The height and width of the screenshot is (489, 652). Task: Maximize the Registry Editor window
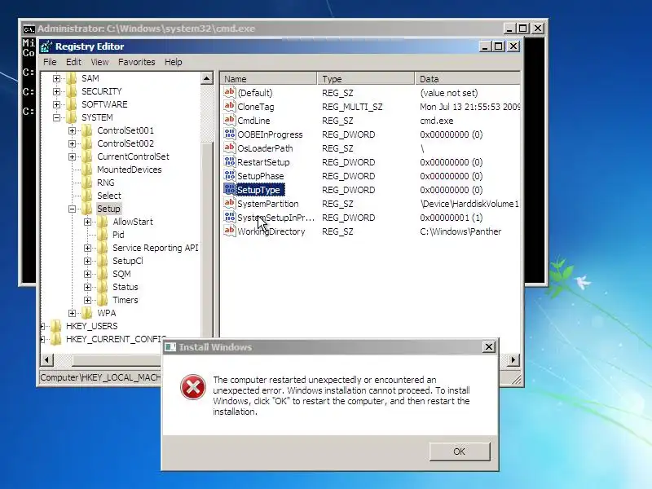498,46
